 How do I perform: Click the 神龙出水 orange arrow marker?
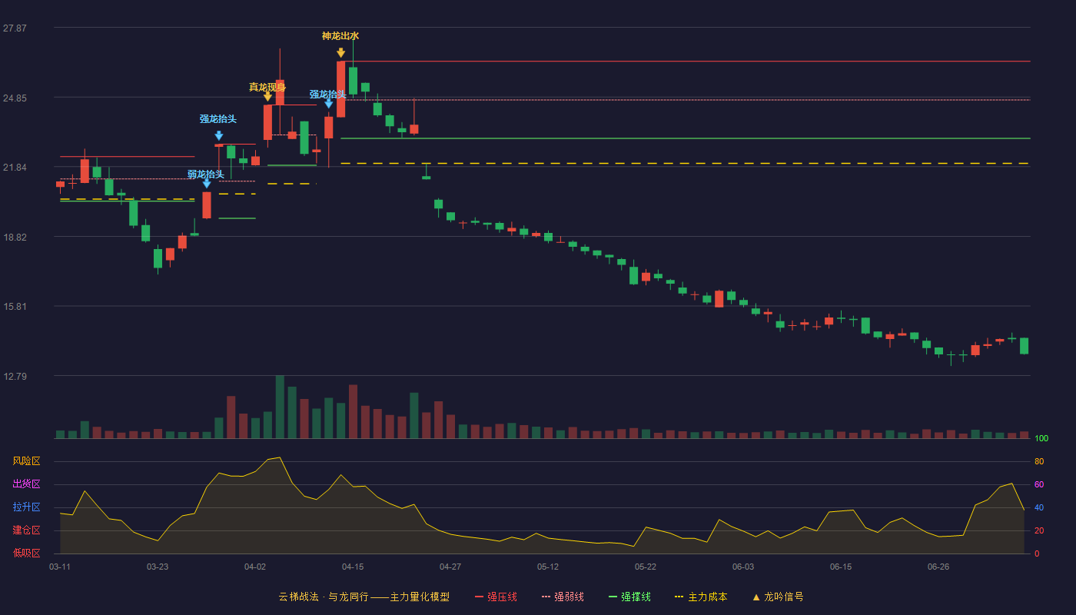click(x=340, y=53)
